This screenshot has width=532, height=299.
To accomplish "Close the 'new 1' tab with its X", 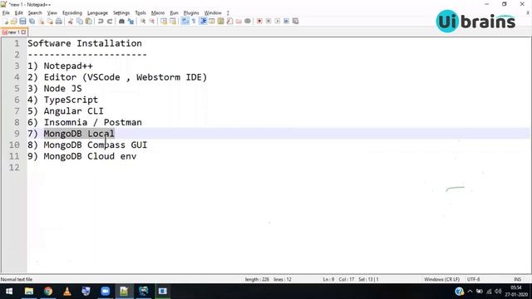I will (23, 32).
